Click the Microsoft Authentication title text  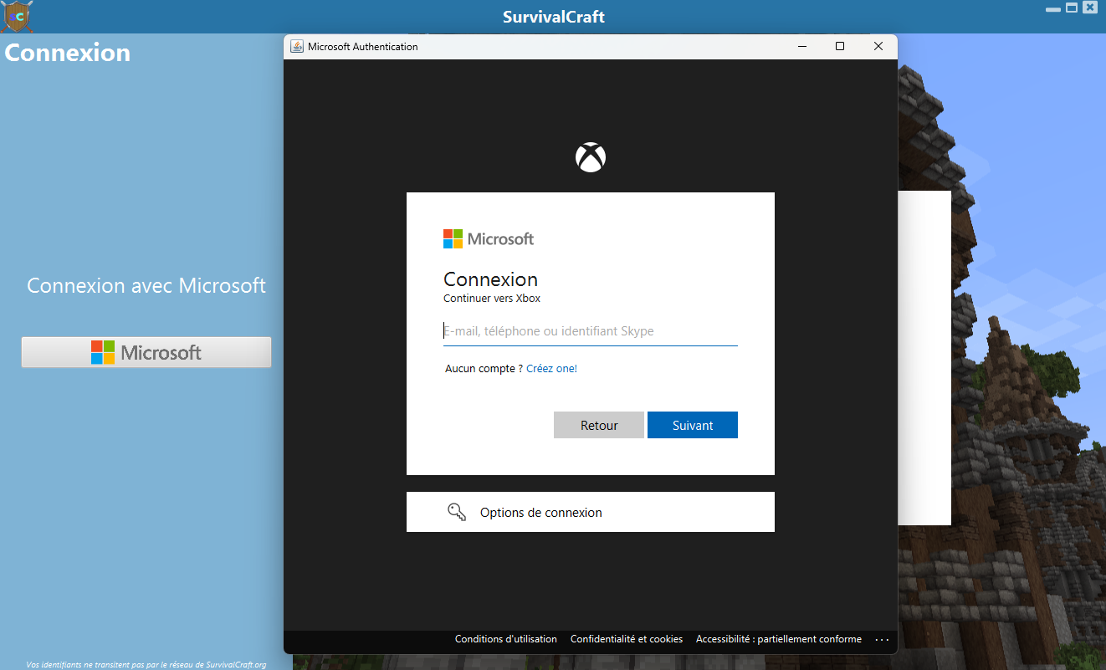363,47
